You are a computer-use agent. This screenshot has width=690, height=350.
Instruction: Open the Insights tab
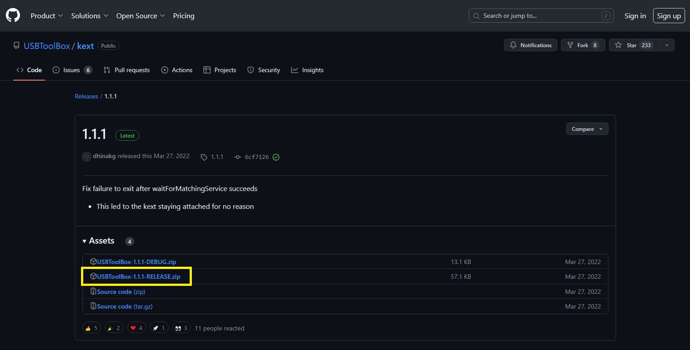click(x=307, y=70)
